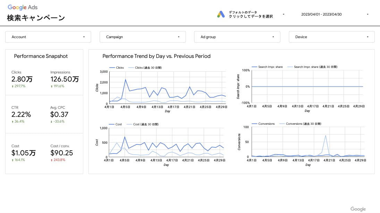380x213 pixels.
Task: Click the Clicks previous-period legend swatch
Action: [131, 68]
